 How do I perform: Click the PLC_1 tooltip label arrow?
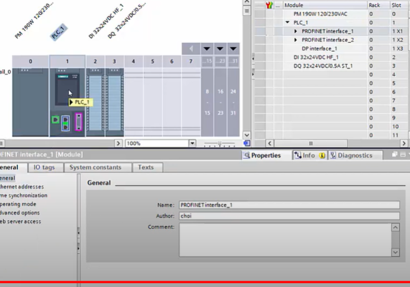71,102
